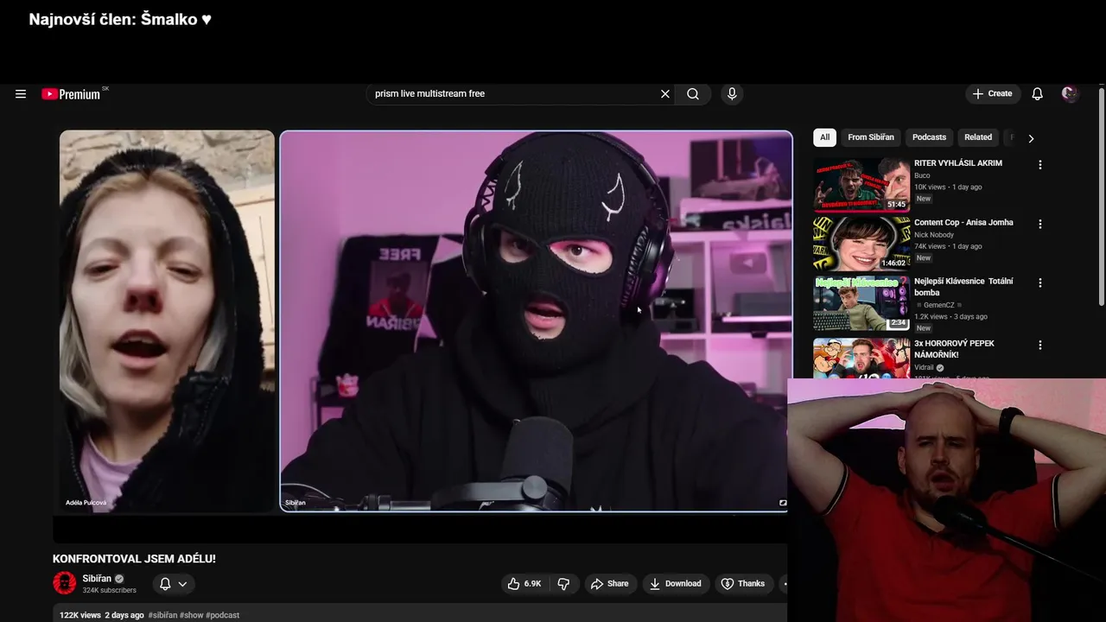Open the notifications bell in header

pyautogui.click(x=1038, y=94)
